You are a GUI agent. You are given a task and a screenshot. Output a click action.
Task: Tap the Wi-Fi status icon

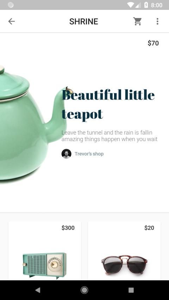[x=131, y=5]
